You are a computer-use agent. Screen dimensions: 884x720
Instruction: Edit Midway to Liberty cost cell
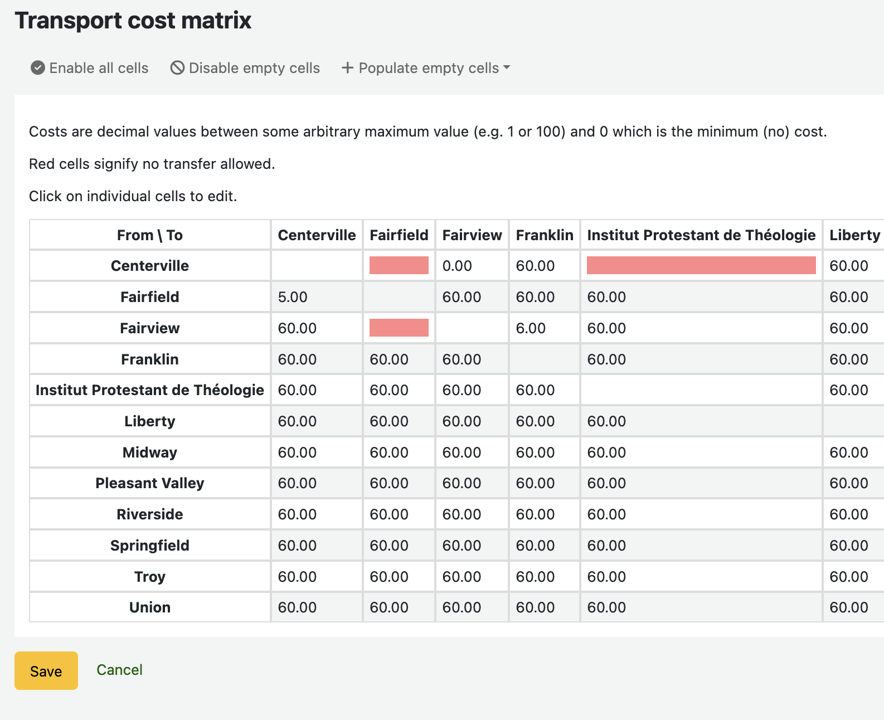[853, 453]
